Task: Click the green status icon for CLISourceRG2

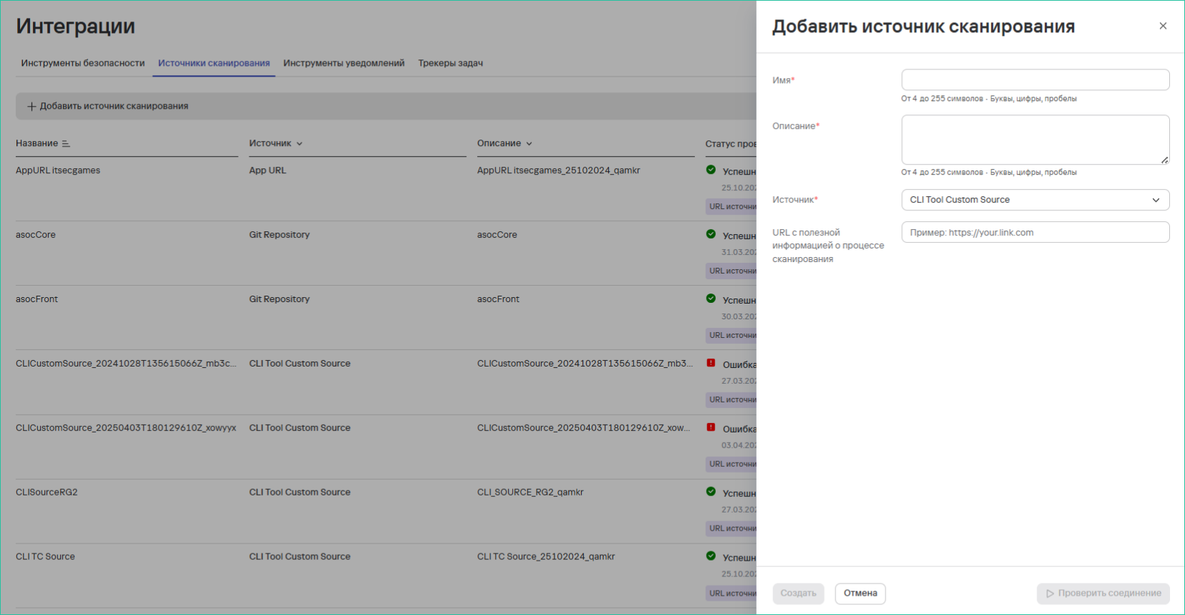Action: (711, 492)
